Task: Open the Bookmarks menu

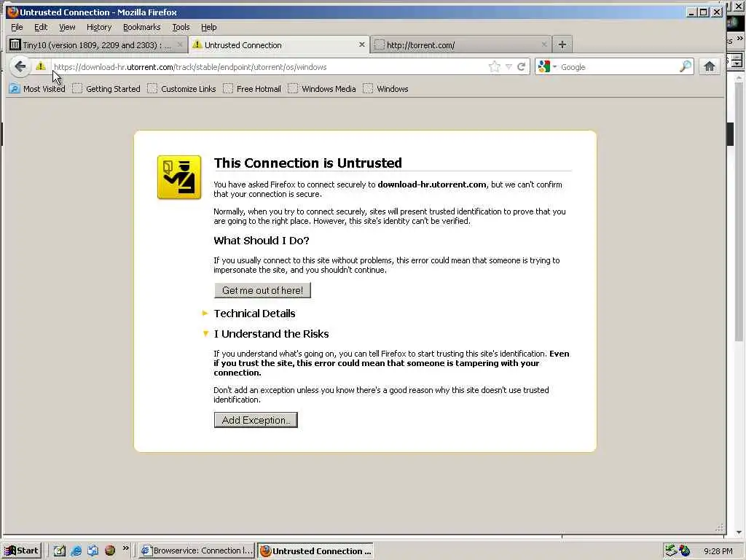Action: point(142,27)
